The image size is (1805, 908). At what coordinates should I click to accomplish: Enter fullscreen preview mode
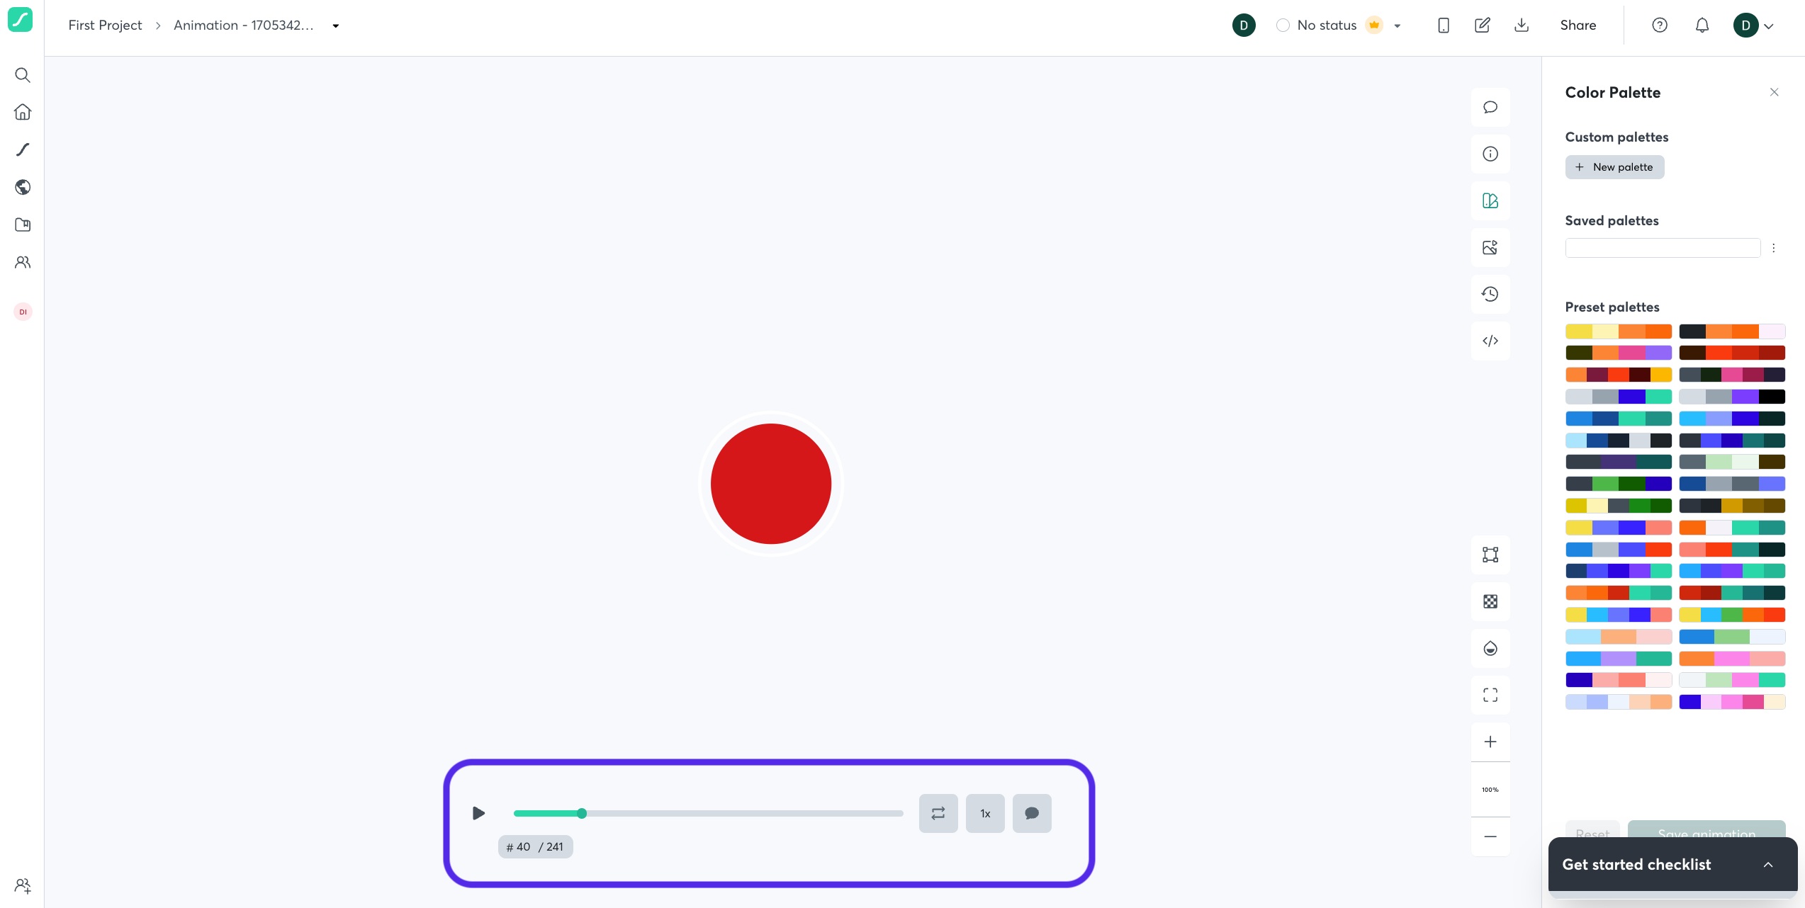[x=1490, y=696]
